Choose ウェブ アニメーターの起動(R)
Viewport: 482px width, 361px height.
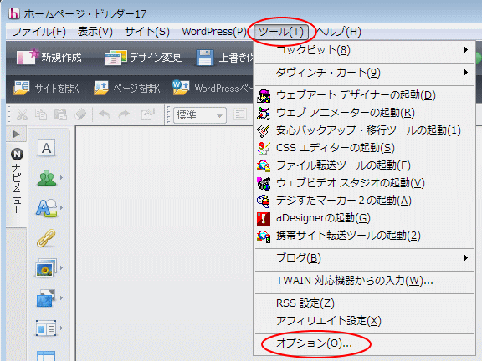click(364, 113)
